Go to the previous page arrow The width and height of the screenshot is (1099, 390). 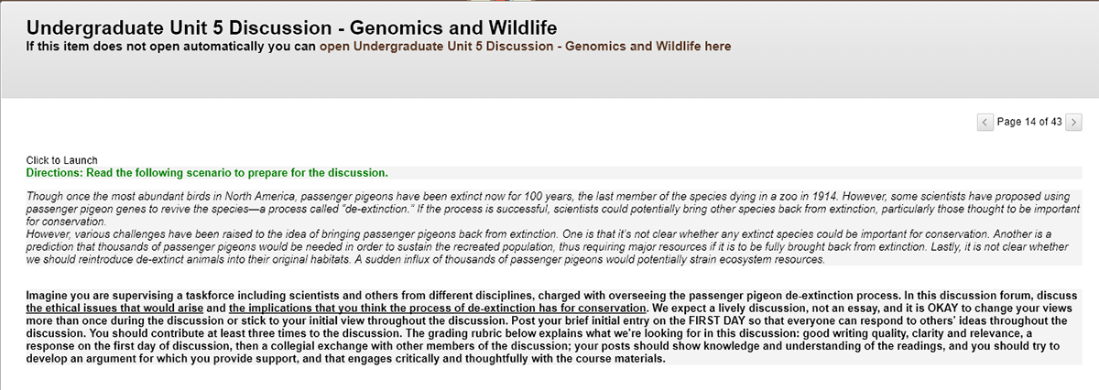point(985,122)
